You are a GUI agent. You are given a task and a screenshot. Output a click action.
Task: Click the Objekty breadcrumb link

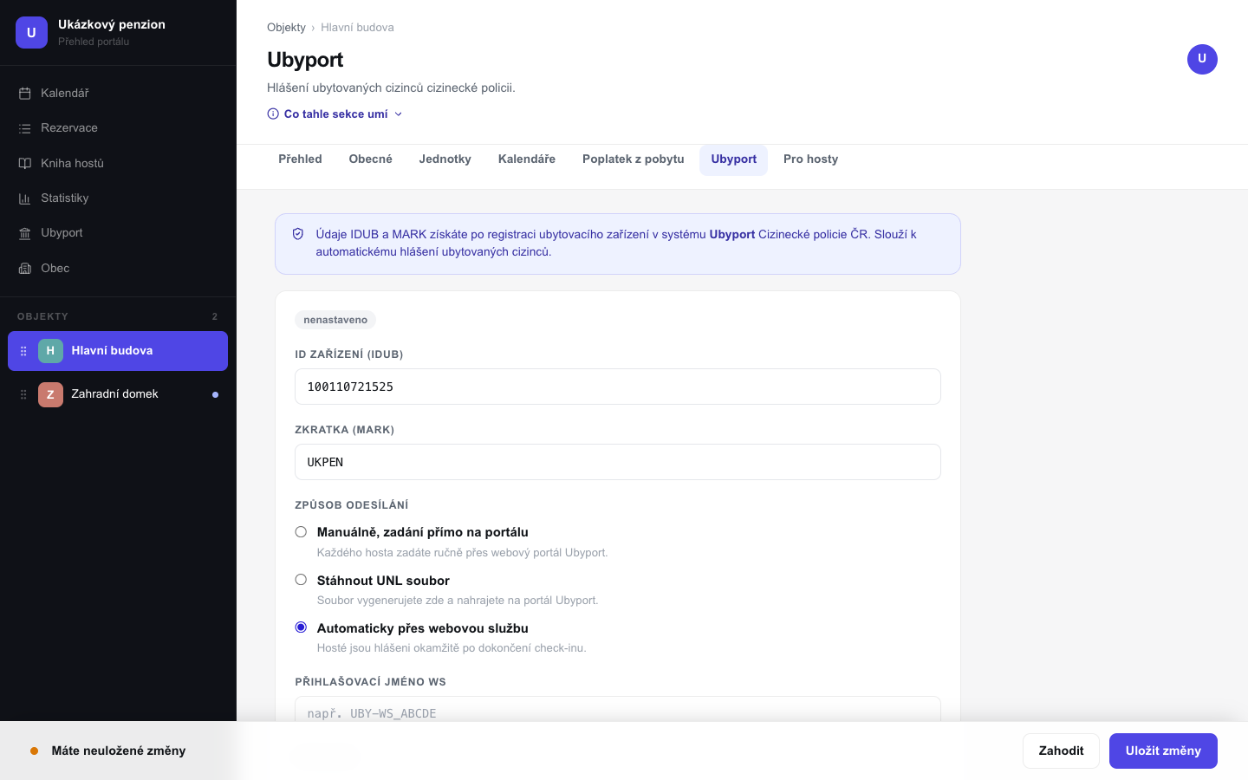pos(286,28)
